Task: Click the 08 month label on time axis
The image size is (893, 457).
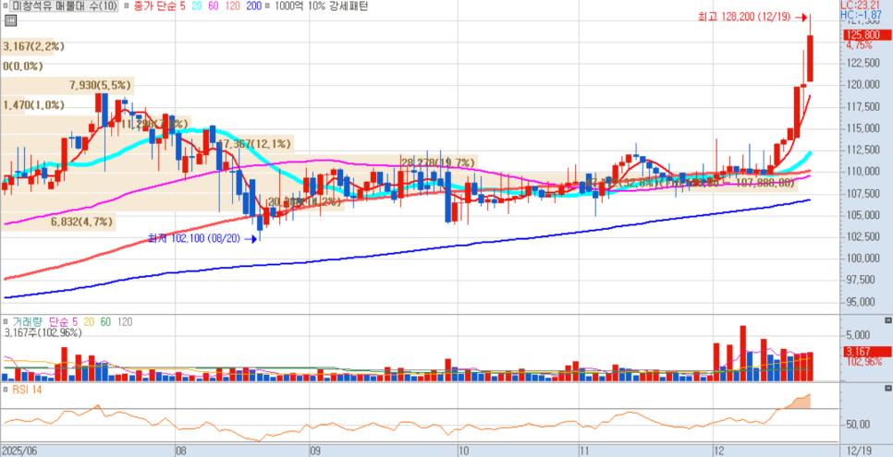Action: [x=181, y=451]
